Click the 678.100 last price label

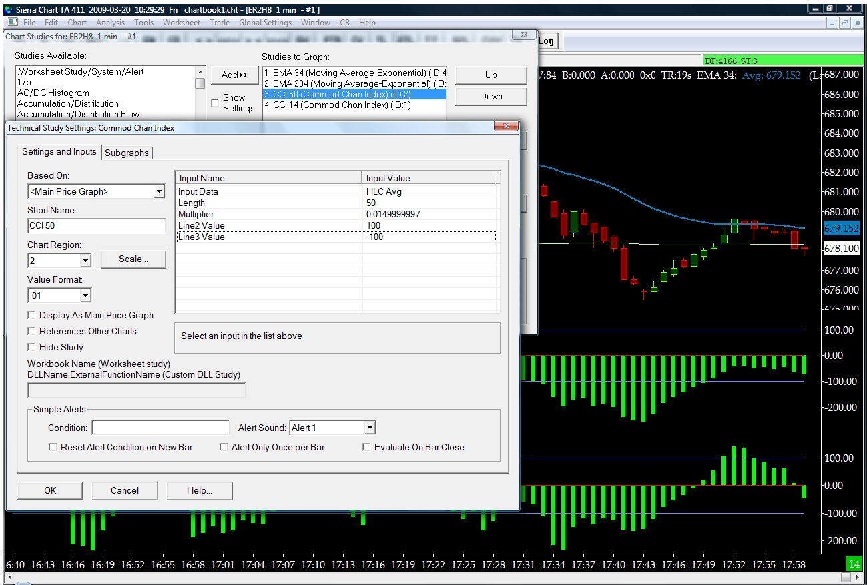pos(842,248)
